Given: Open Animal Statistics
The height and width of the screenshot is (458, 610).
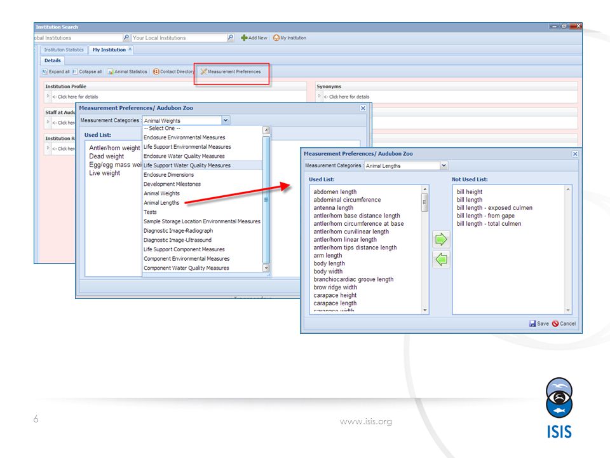Looking at the screenshot, I should 127,72.
